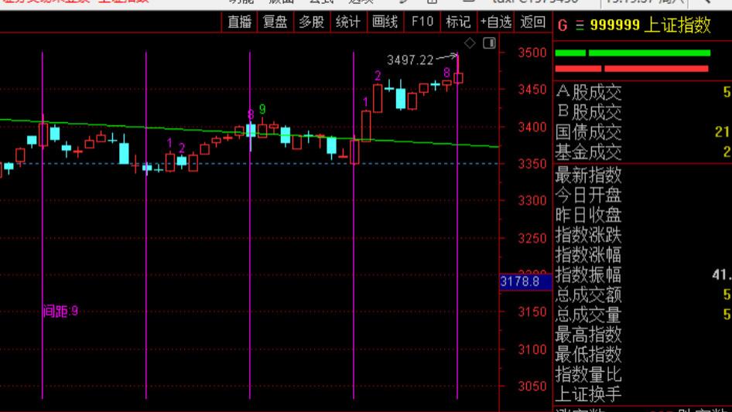Viewport: 732px width, 412px height.
Task: Select the 最低指数 row label
Action: (x=589, y=355)
